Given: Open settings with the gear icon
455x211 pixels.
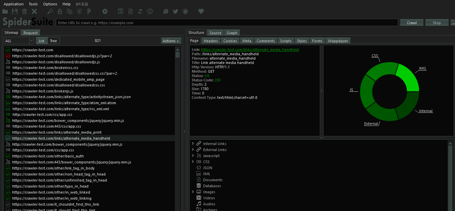Looking at the screenshot, I should 105,12.
